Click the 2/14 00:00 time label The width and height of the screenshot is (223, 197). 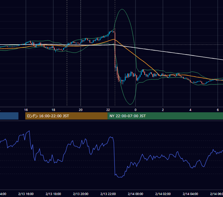[x=135, y=194]
